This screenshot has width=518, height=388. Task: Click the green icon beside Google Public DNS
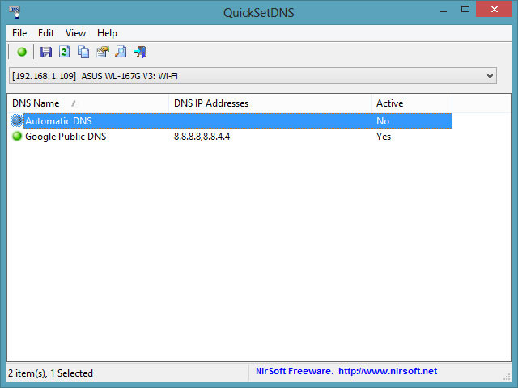coord(16,137)
